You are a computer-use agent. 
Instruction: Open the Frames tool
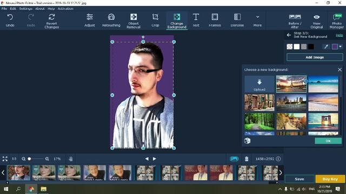(x=215, y=20)
